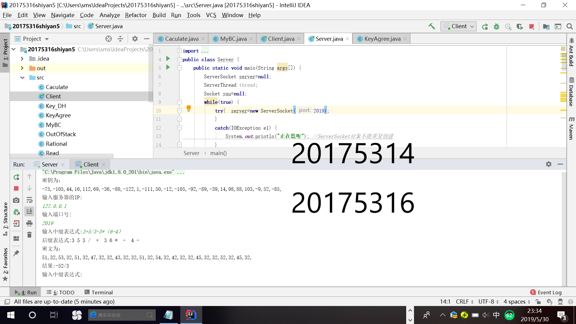
Task: Collapse the src folder node
Action: tap(22, 77)
